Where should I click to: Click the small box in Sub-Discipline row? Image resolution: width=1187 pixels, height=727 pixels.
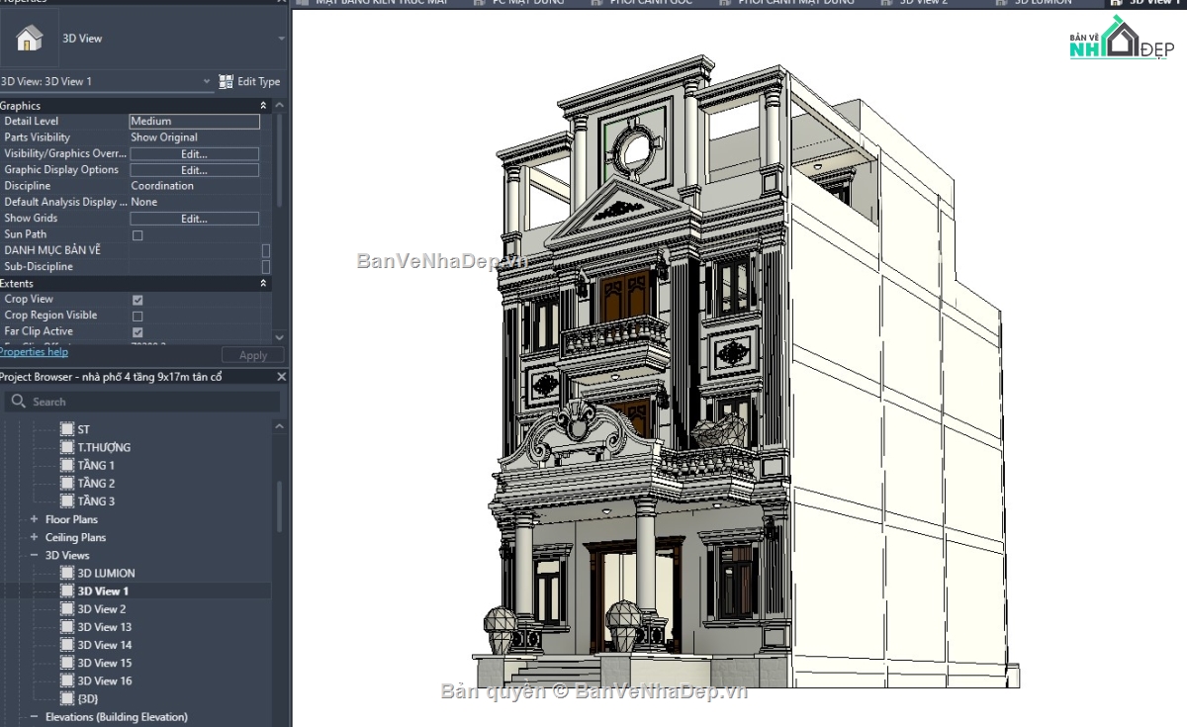[265, 267]
